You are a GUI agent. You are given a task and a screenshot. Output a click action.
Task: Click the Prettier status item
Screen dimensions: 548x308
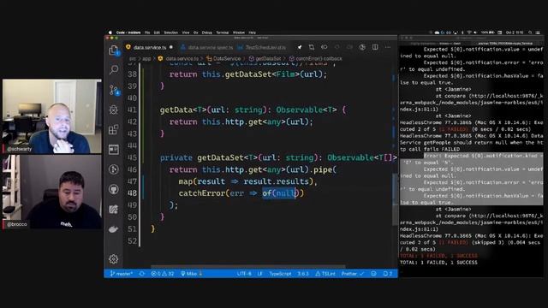(x=352, y=274)
